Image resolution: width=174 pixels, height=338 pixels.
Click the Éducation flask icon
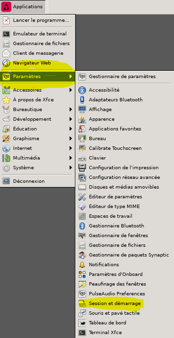[x=6, y=129]
